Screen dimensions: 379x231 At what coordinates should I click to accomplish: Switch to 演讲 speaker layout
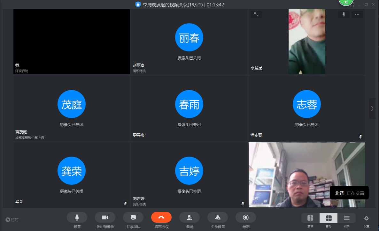click(x=310, y=218)
